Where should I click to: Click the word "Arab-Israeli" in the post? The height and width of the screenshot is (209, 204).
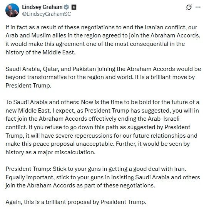point(164,119)
